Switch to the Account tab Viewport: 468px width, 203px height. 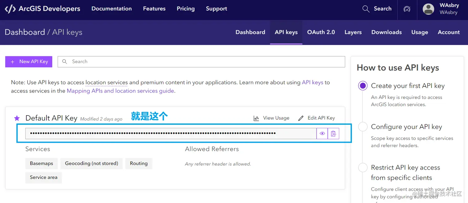click(x=449, y=32)
